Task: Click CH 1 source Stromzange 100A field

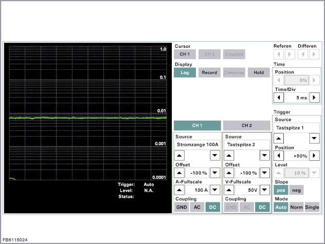Action: click(x=197, y=144)
